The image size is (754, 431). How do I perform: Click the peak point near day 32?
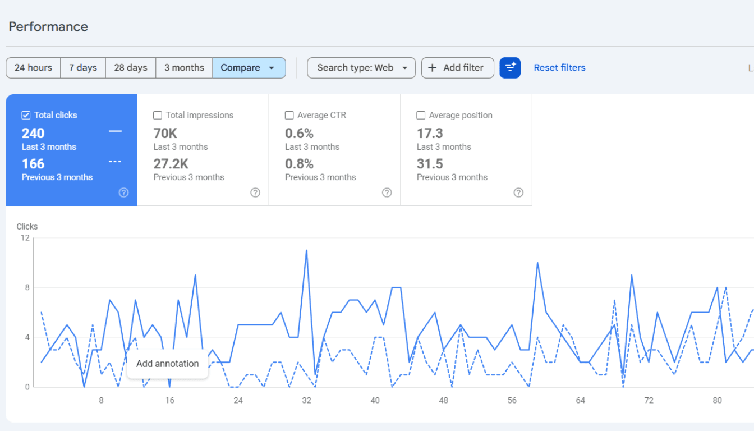306,250
